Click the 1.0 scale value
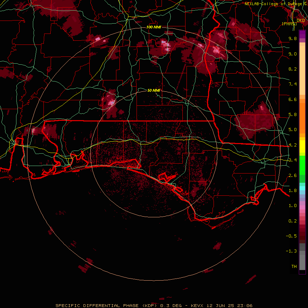This screenshot has width=308, height=308. (293, 206)
